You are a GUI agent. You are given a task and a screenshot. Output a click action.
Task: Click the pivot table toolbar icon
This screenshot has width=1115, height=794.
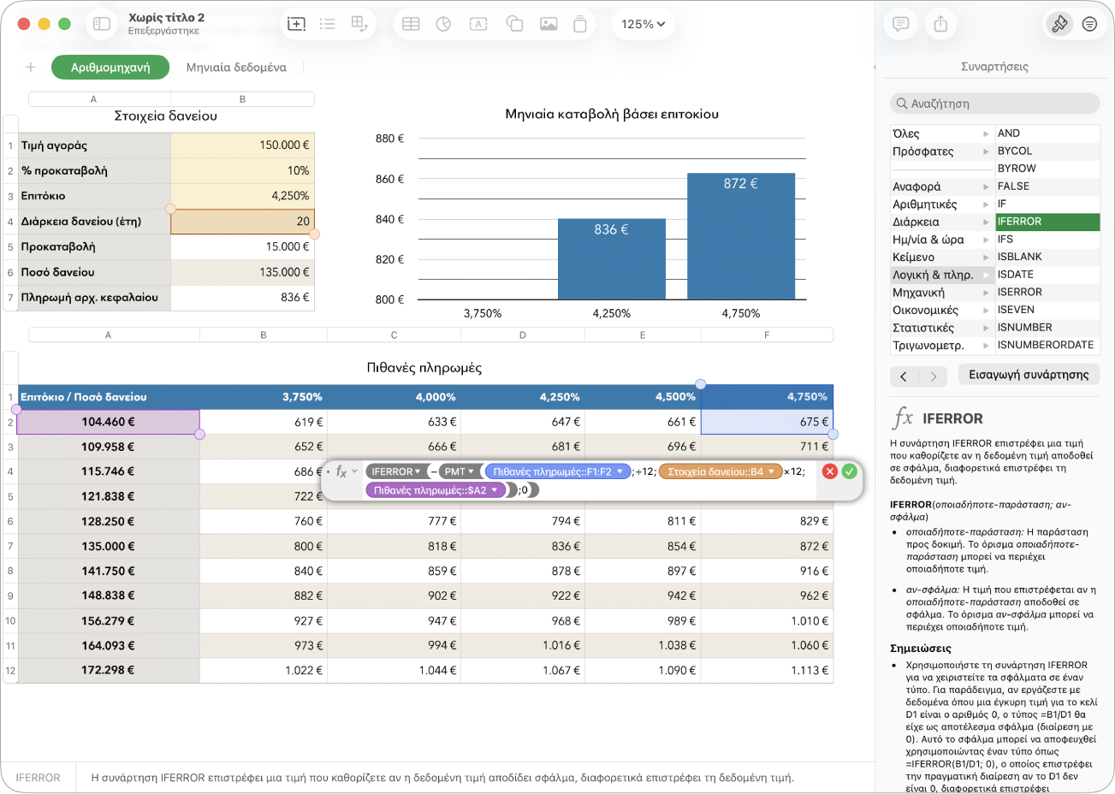[x=359, y=24]
